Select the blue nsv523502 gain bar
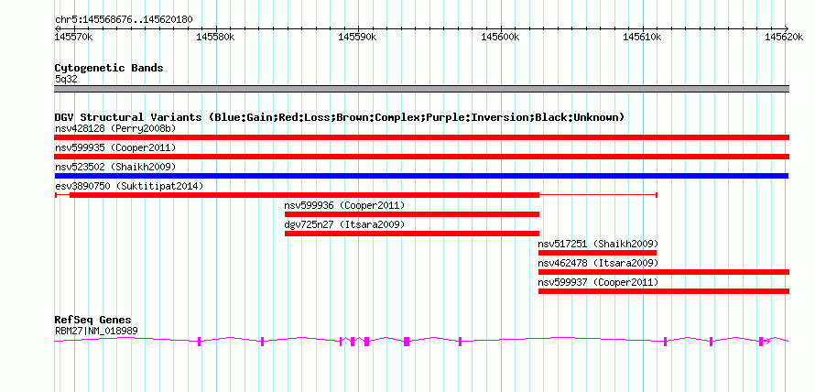Image resolution: width=815 pixels, height=392 pixels. (421, 176)
